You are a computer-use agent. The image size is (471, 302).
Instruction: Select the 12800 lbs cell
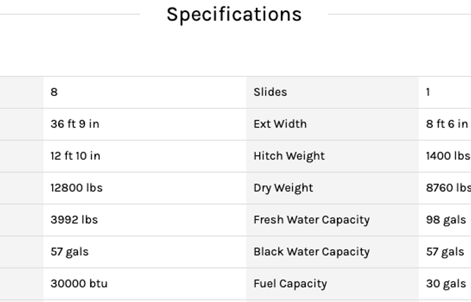click(77, 188)
